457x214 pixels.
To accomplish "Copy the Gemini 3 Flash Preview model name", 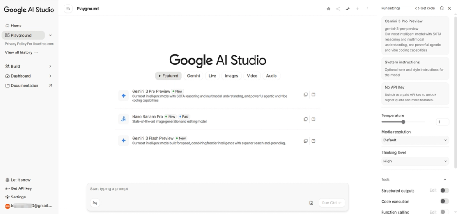I will [305, 141].
